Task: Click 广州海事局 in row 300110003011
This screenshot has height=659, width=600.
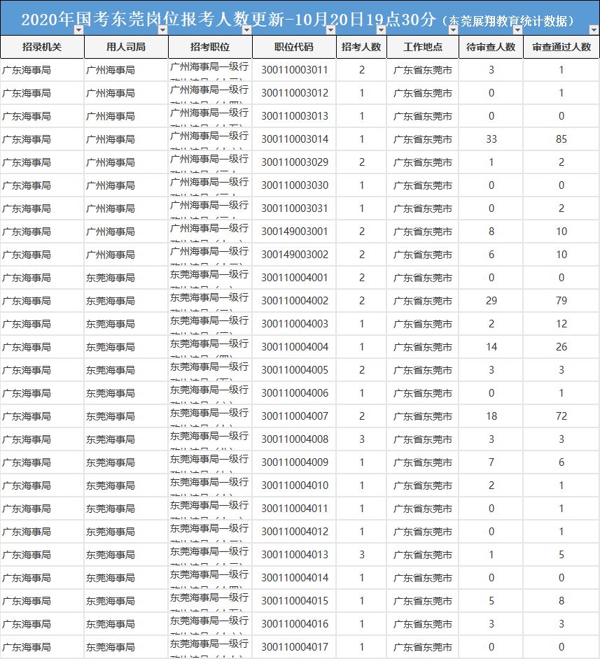Action: 126,70
